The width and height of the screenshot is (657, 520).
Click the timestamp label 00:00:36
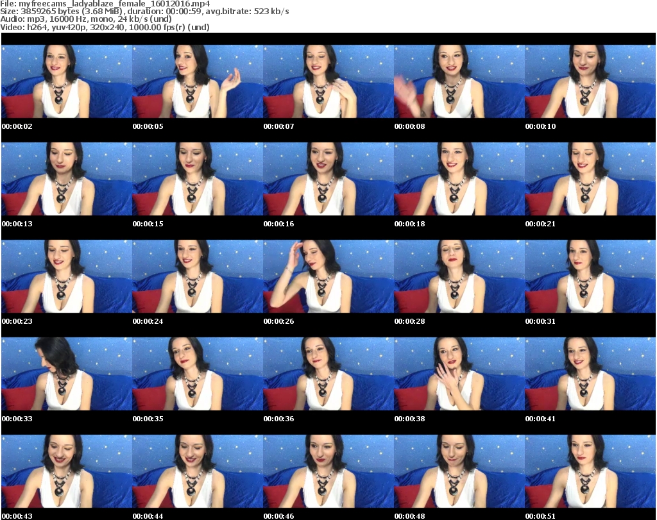[x=278, y=419]
